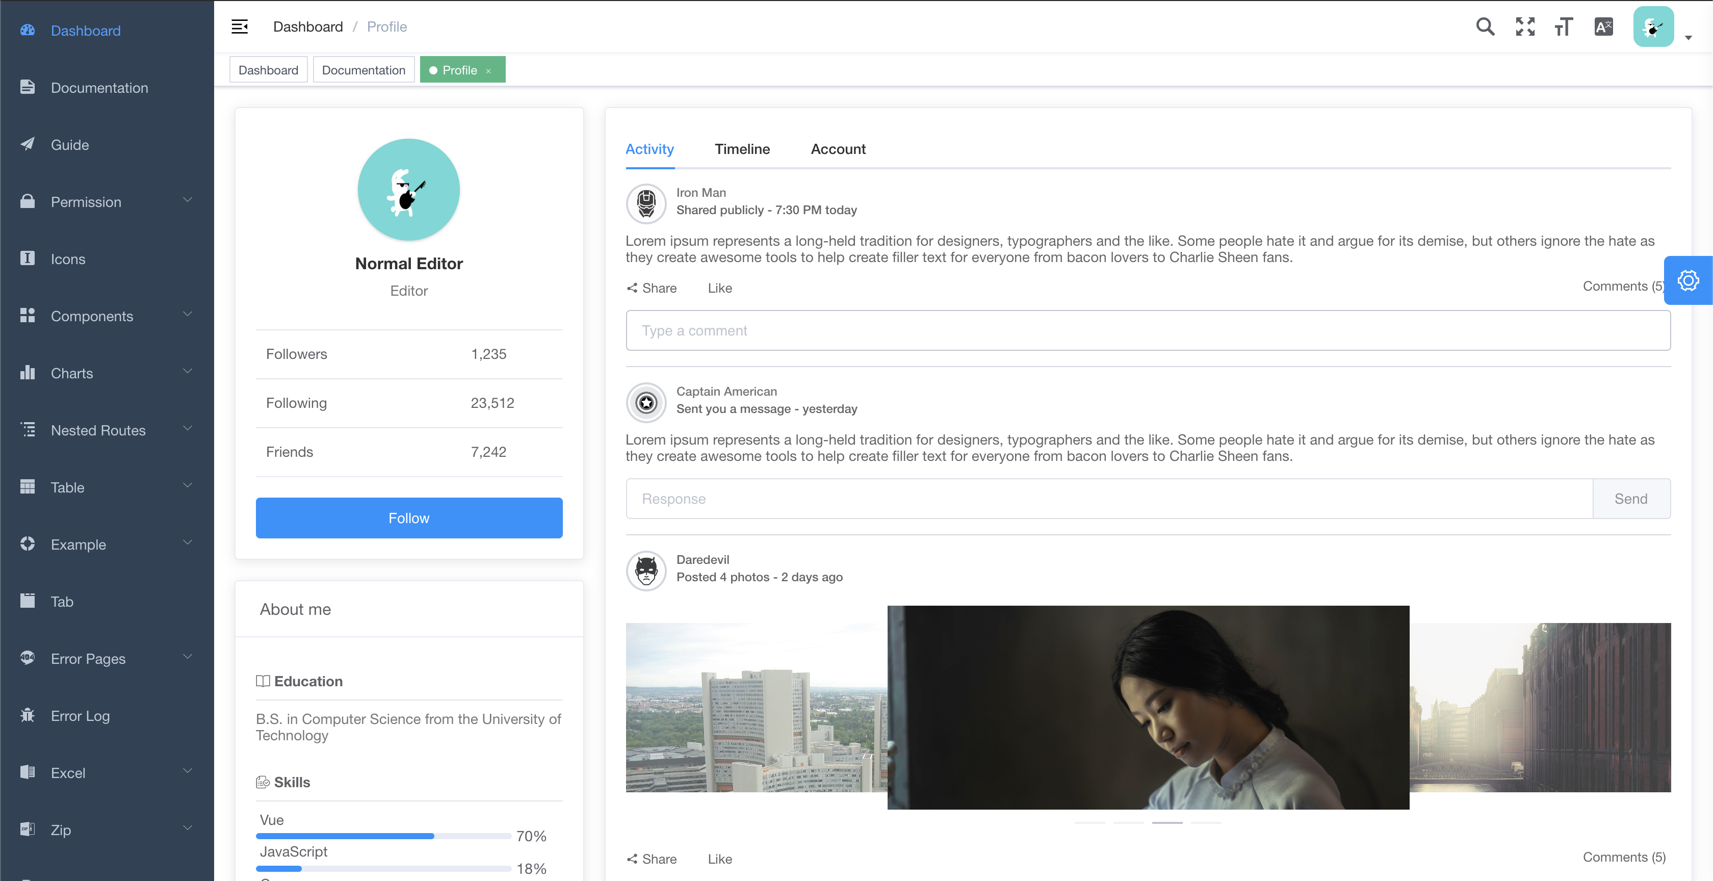Expand the Example menu chevron
The width and height of the screenshot is (1713, 881).
pyautogui.click(x=188, y=543)
